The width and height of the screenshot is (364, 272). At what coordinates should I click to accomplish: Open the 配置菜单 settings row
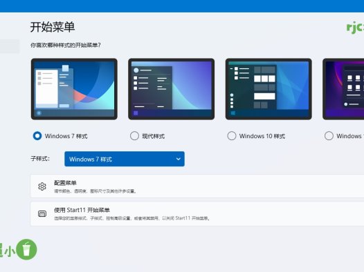[197, 186]
